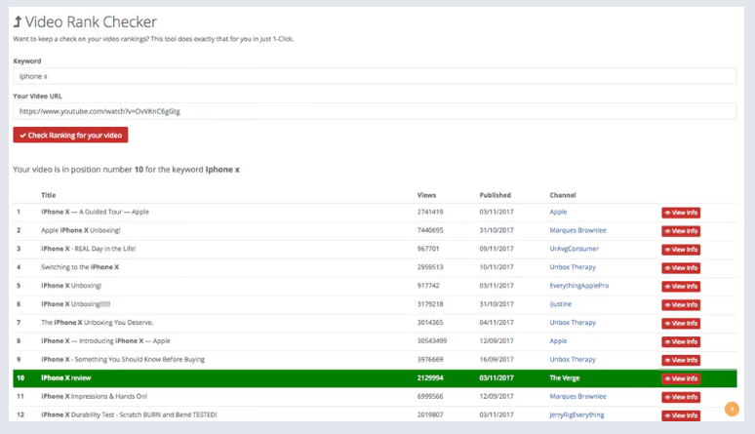Open EverythingApplePro channel link

coord(578,286)
